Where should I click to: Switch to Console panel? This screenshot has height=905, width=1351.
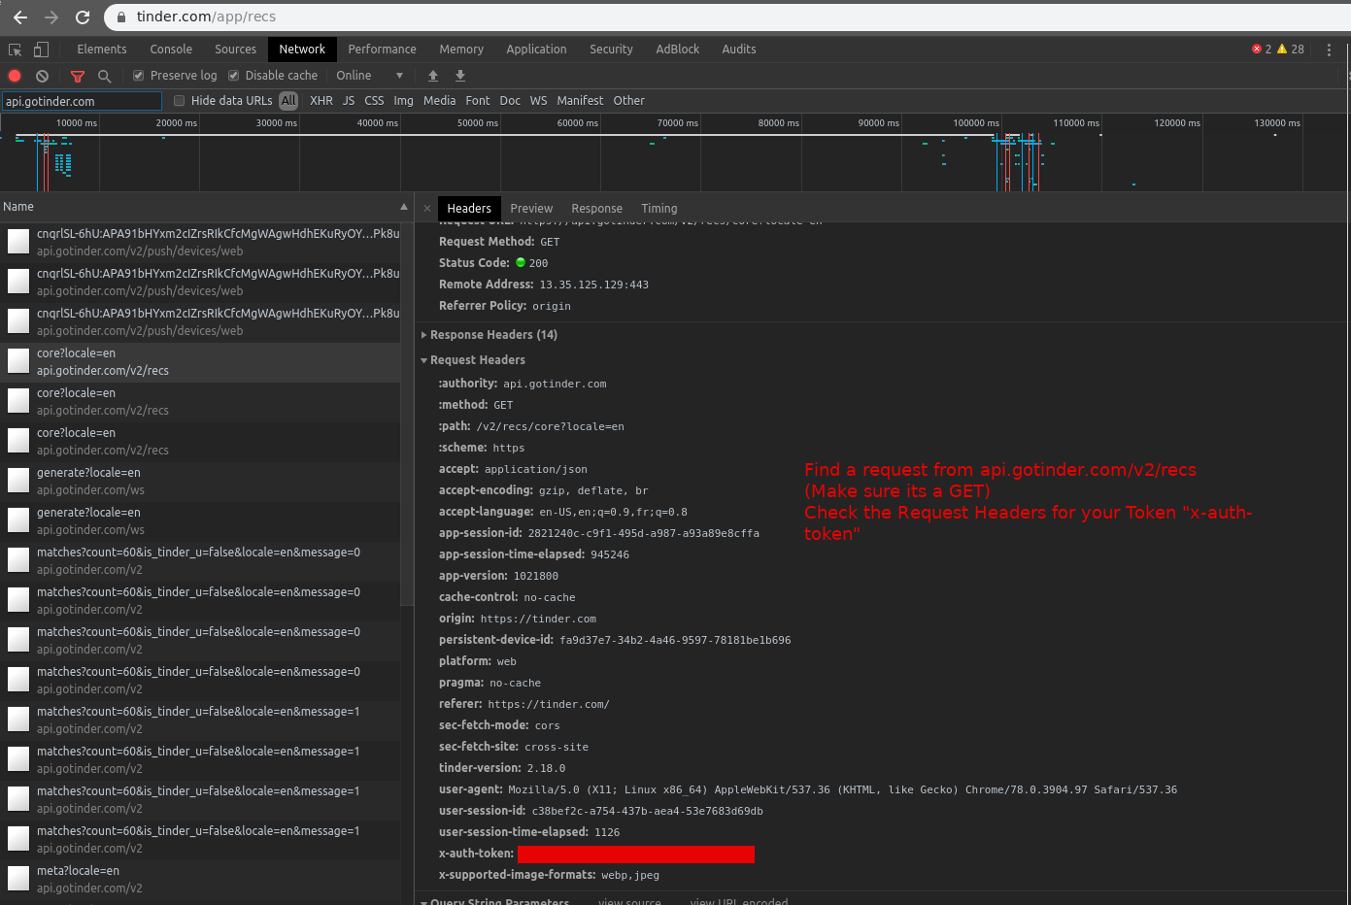171,50
